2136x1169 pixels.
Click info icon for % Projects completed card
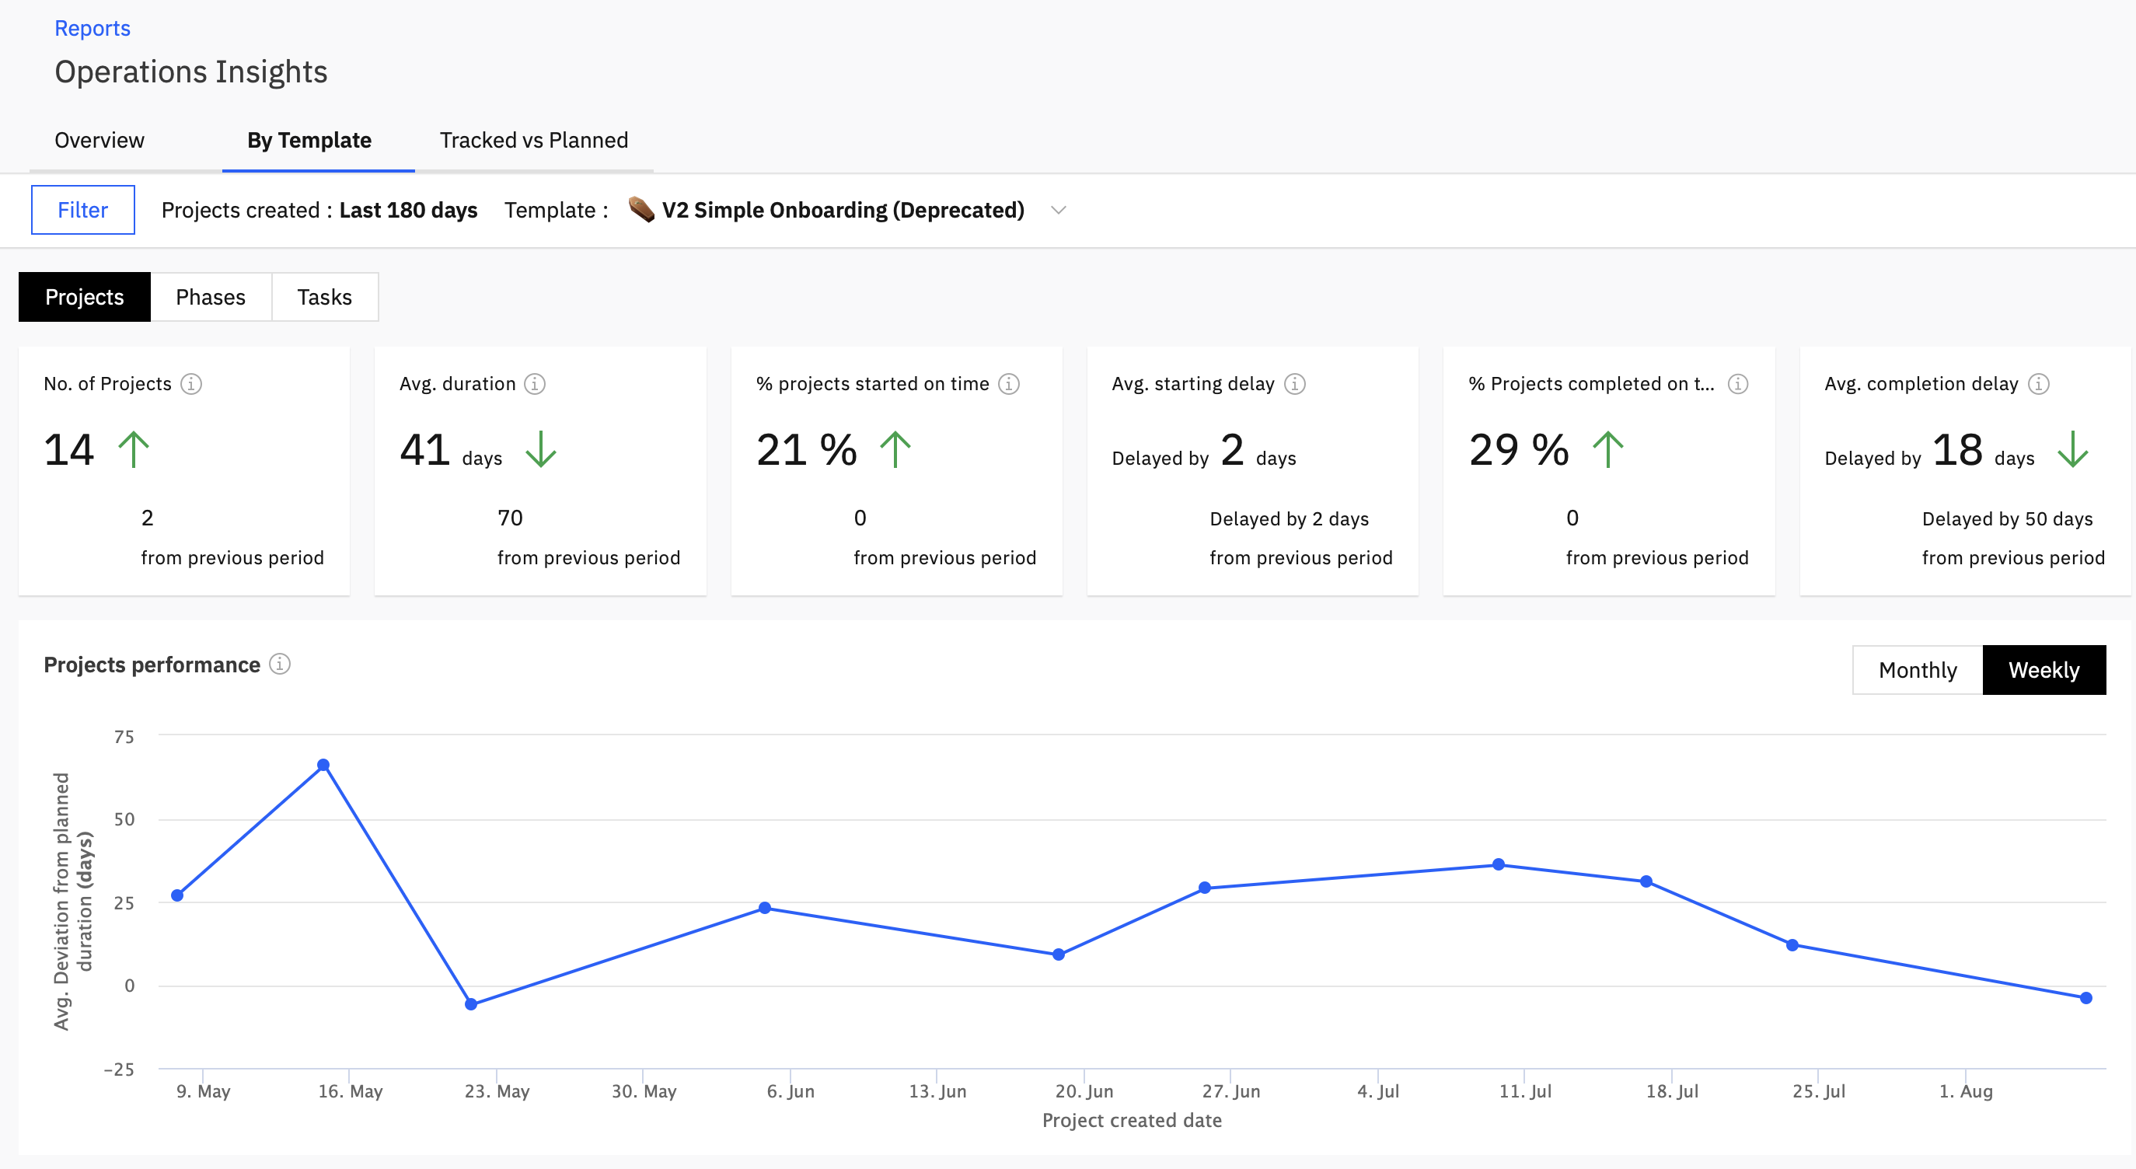click(1737, 384)
